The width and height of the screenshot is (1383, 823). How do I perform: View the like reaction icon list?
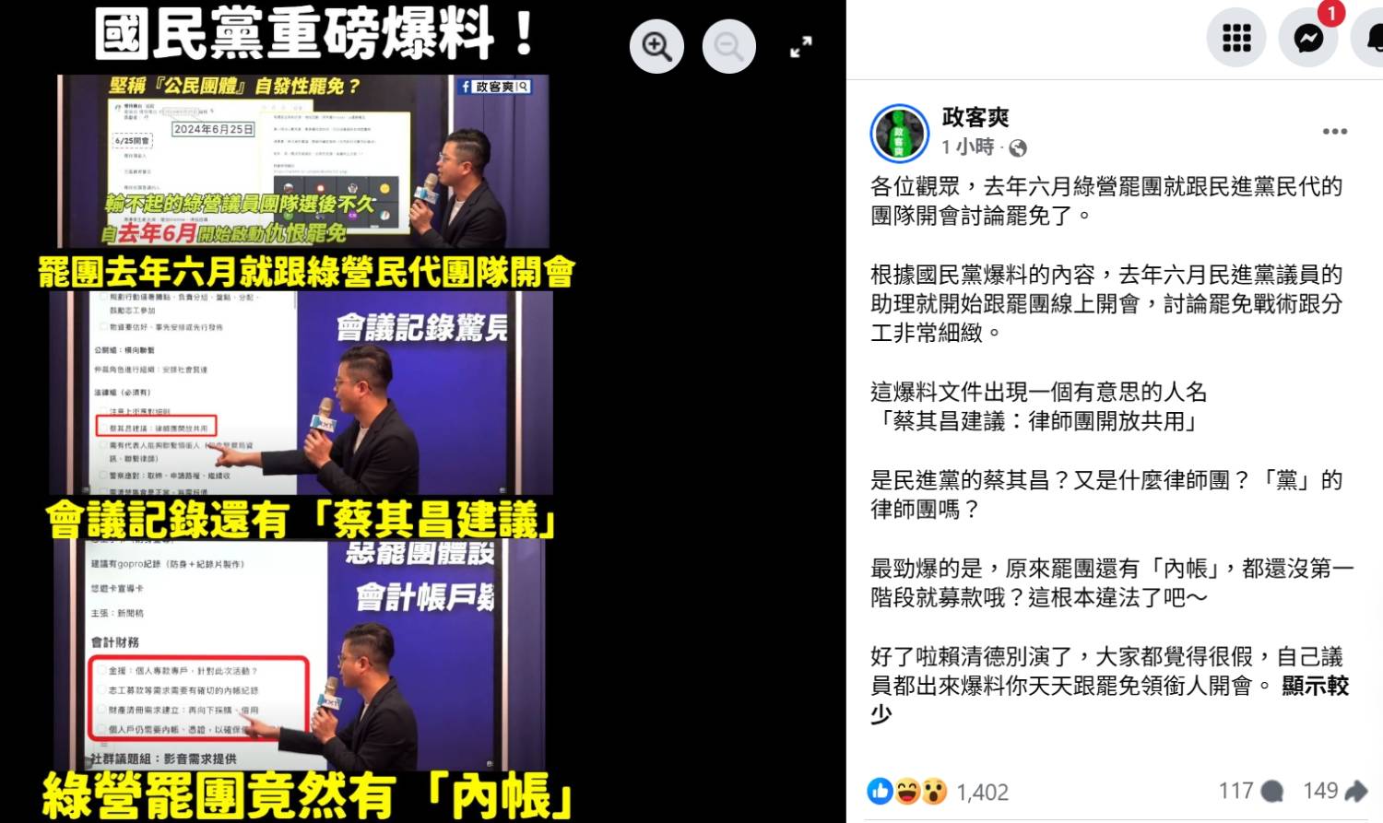[x=880, y=791]
